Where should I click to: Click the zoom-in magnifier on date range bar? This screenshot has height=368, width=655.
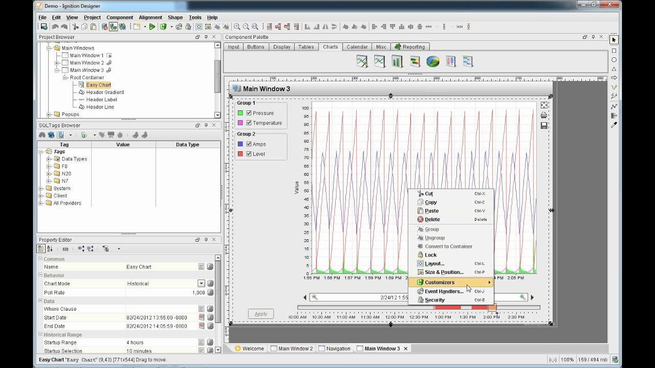[522, 297]
